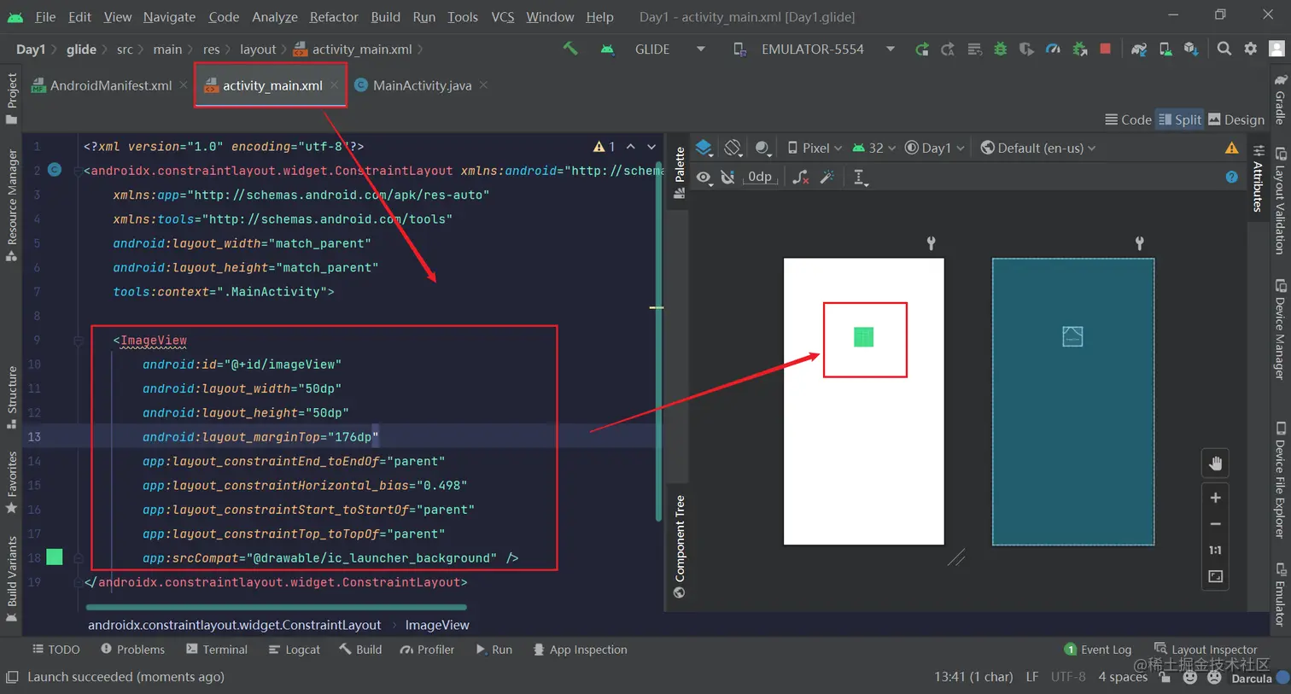Toggle autoconnect magnet icon
1291x694 pixels.
tap(727, 177)
